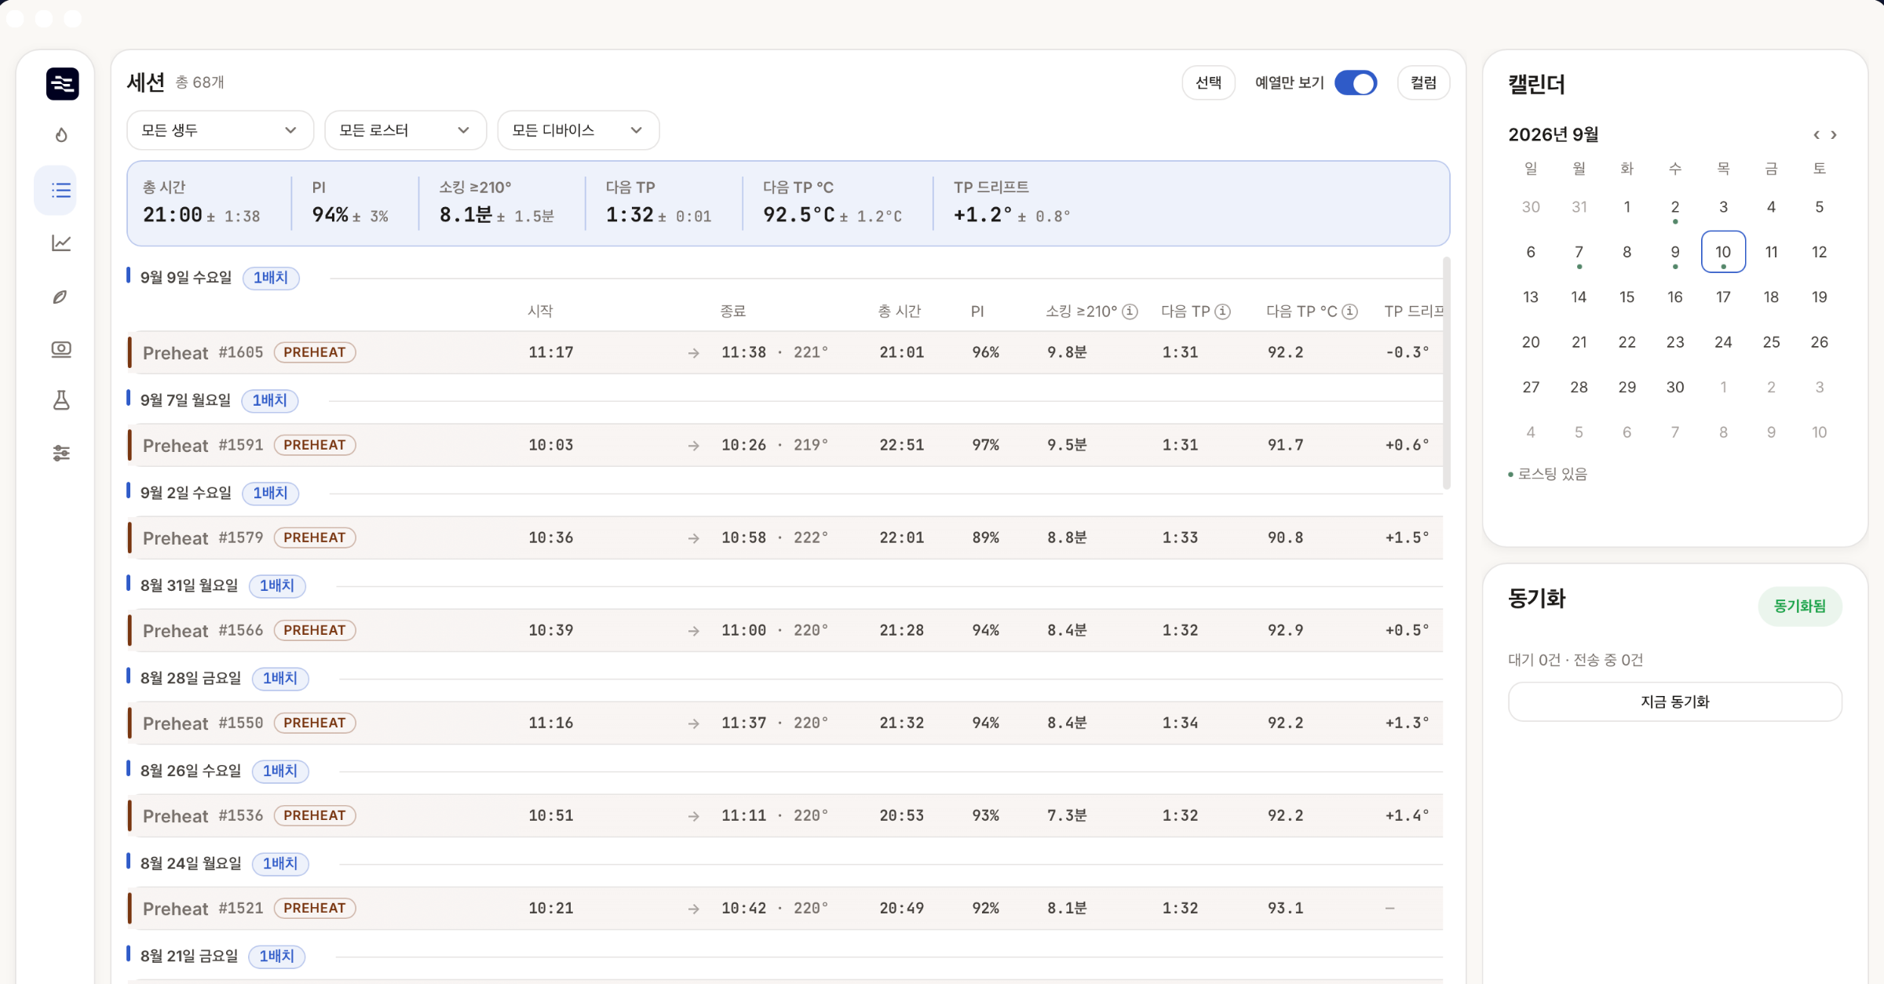1884x984 pixels.
Task: Click the TP 드리프트 summary value +1.2°
Action: coord(983,215)
